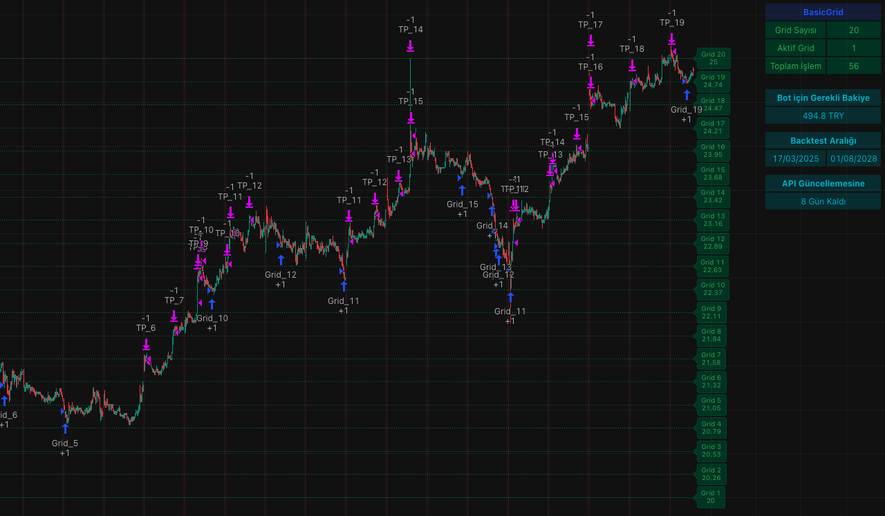
Task: Click the Grid 10 price label 22.37
Action: tap(712, 289)
